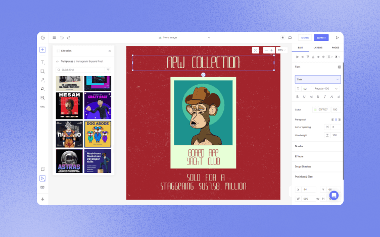Viewport: 380px width, 237px height.
Task: Go back from Templates with left arrow
Action: click(58, 62)
